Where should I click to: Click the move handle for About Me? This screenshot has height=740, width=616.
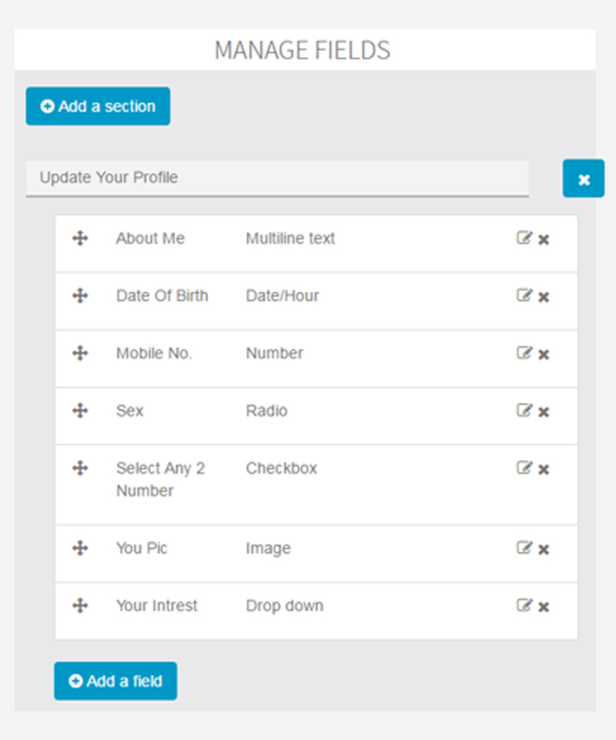[x=81, y=237]
